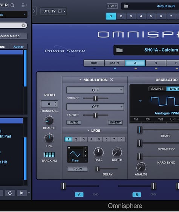Adjust the LFO Delay slider

pos(98,169)
